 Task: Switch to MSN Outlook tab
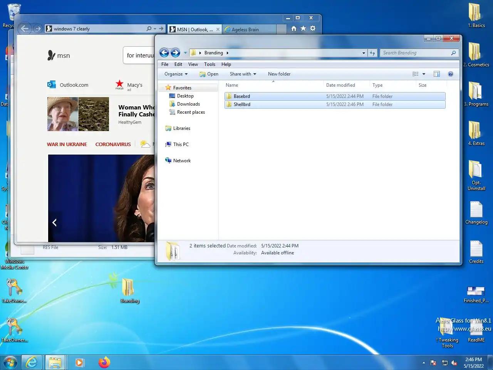pos(195,29)
